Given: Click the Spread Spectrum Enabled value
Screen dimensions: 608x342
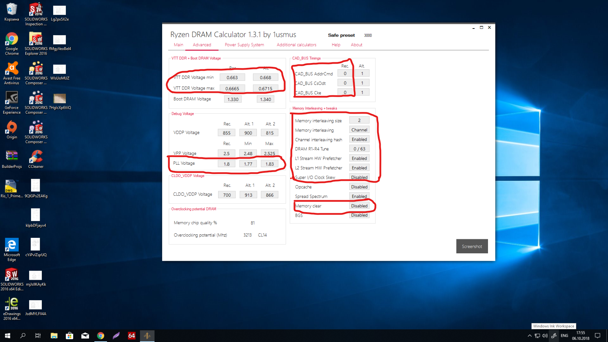Looking at the screenshot, I should [x=359, y=196].
